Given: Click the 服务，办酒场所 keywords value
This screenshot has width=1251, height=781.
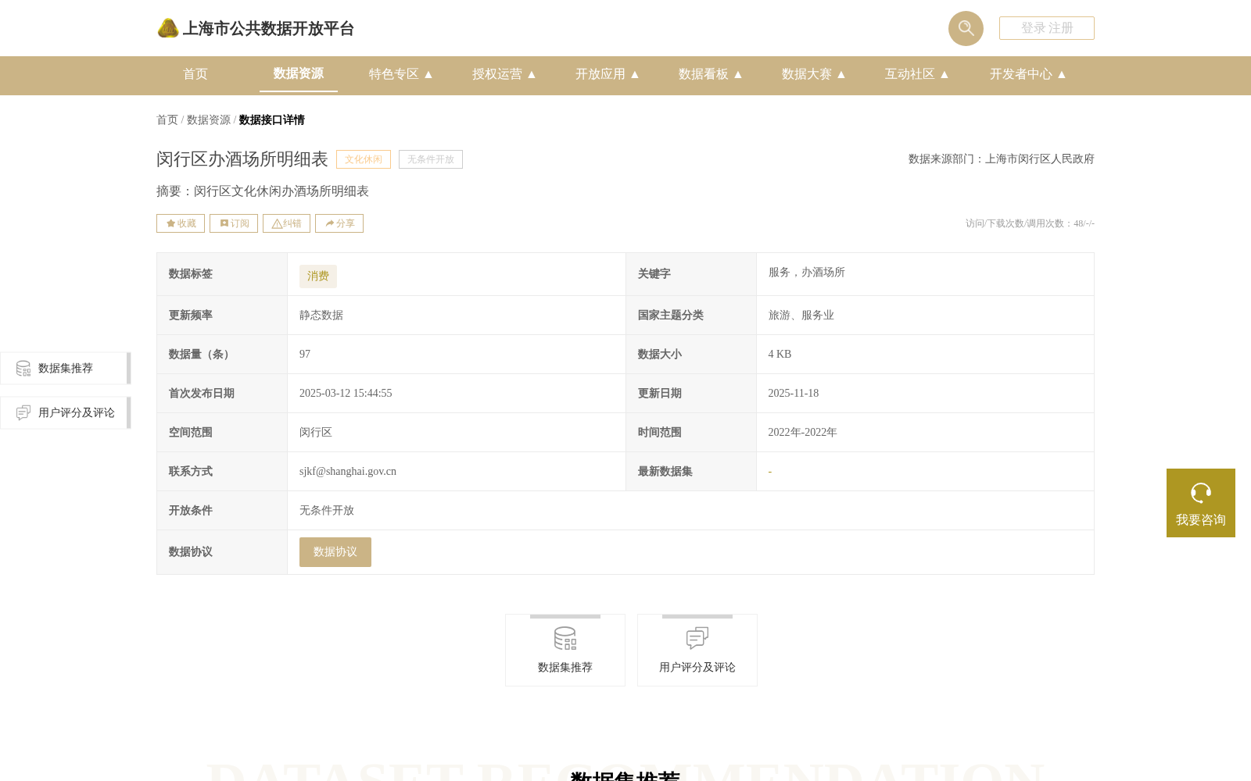Looking at the screenshot, I should pyautogui.click(x=807, y=273).
